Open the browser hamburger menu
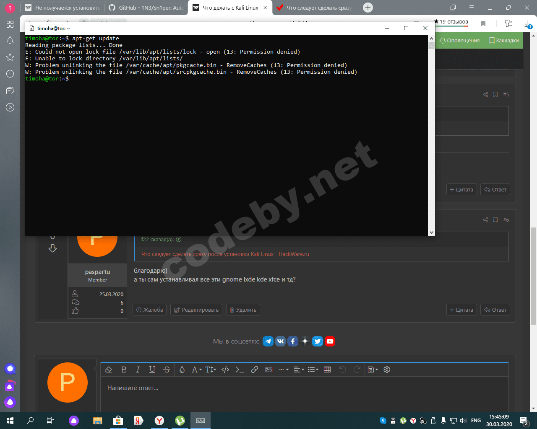The height and width of the screenshot is (429, 537). pyautogui.click(x=472, y=8)
